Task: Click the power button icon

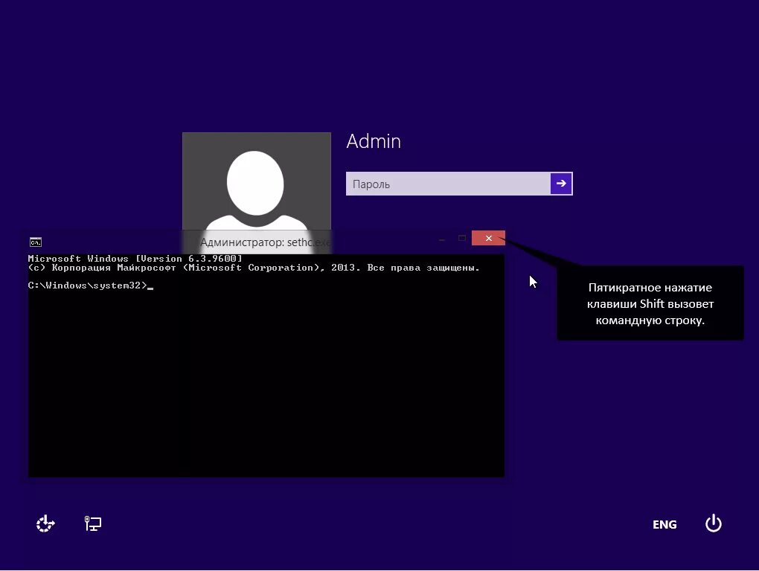Action: pyautogui.click(x=713, y=523)
